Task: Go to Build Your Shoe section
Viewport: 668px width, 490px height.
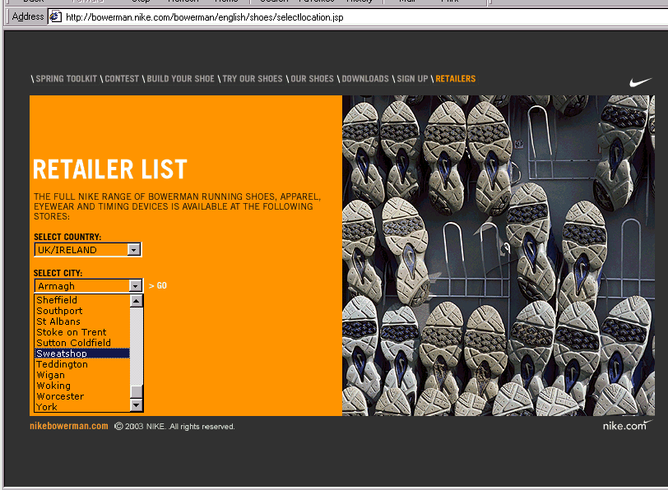Action: [x=181, y=79]
